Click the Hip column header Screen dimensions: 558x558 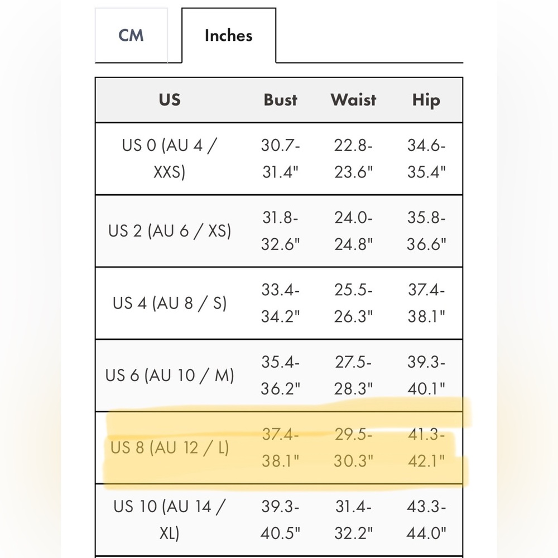pos(426,100)
